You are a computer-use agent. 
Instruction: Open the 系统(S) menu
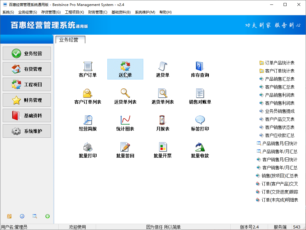(8, 12)
